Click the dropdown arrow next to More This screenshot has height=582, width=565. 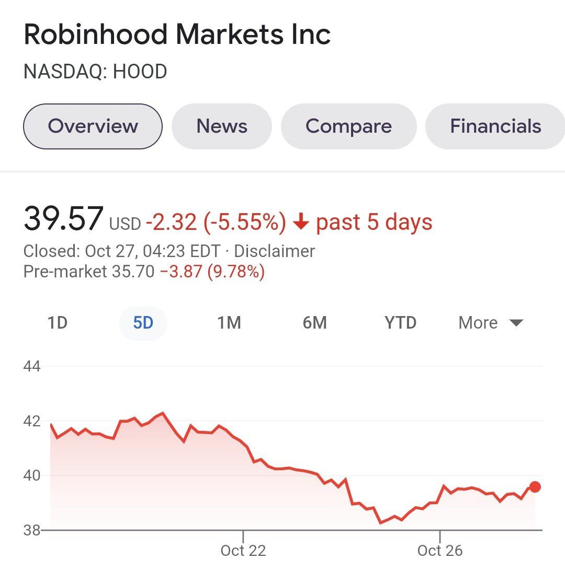516,323
